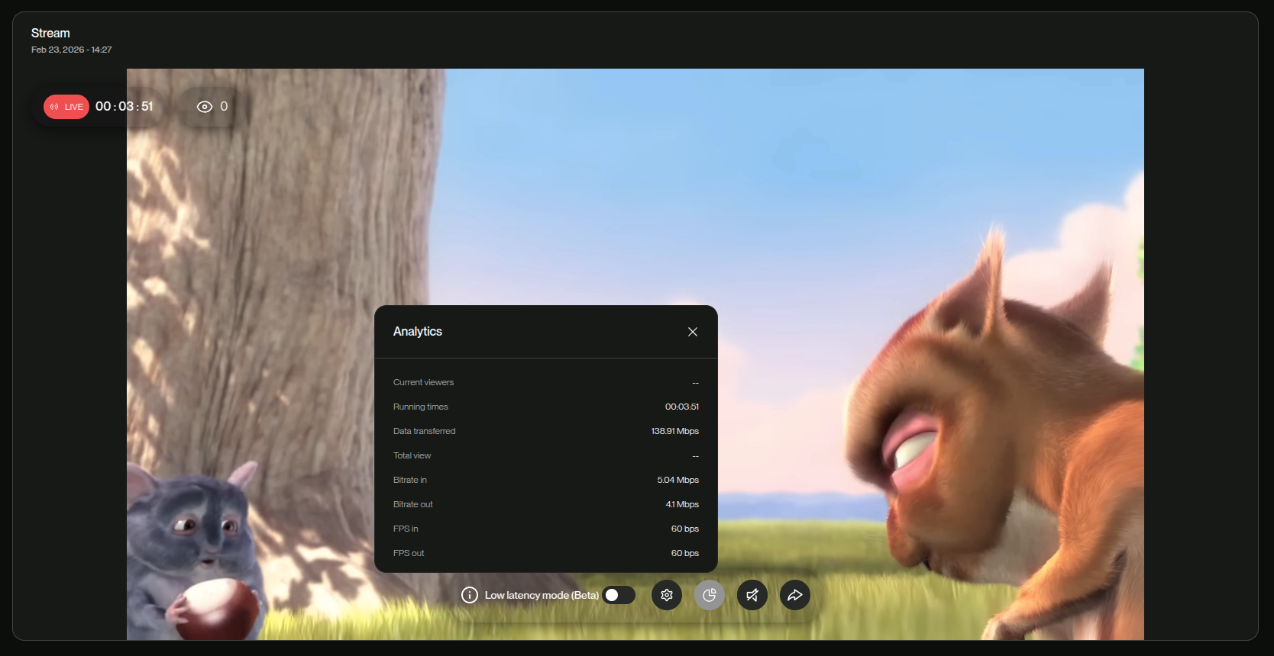1274x656 pixels.
Task: Click the 5.04 Mbps value
Action: tap(678, 480)
